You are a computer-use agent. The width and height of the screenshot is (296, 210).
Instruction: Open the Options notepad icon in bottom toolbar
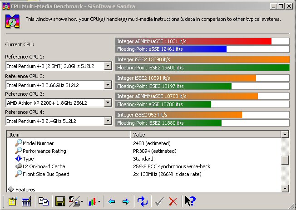(x=13, y=201)
